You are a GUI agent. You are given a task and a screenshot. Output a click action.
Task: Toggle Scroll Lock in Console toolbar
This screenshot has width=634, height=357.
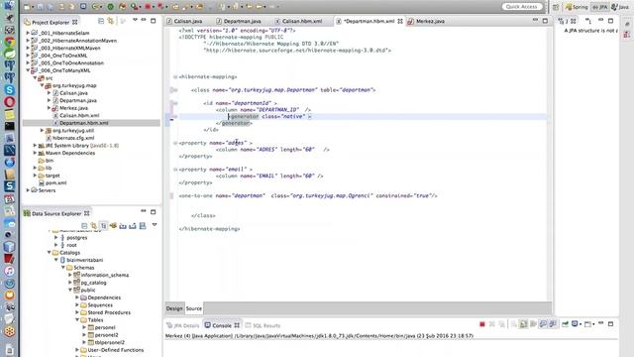pyautogui.click(x=523, y=324)
